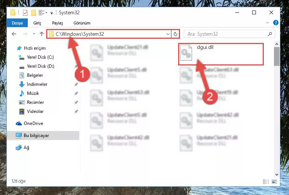
Task: Click the pin icon beside Müzik
Action: click(76, 93)
